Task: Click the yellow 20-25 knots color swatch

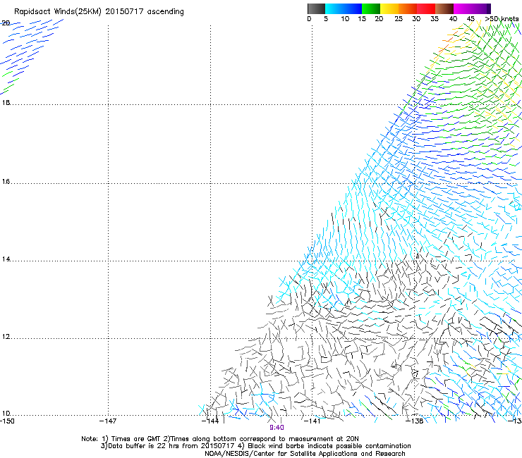Action: click(389, 8)
